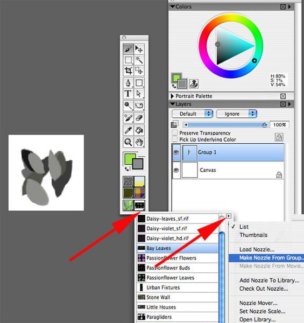304x323 pixels.
Task: Select the Shape Selection arrow tool
Action: (139, 94)
